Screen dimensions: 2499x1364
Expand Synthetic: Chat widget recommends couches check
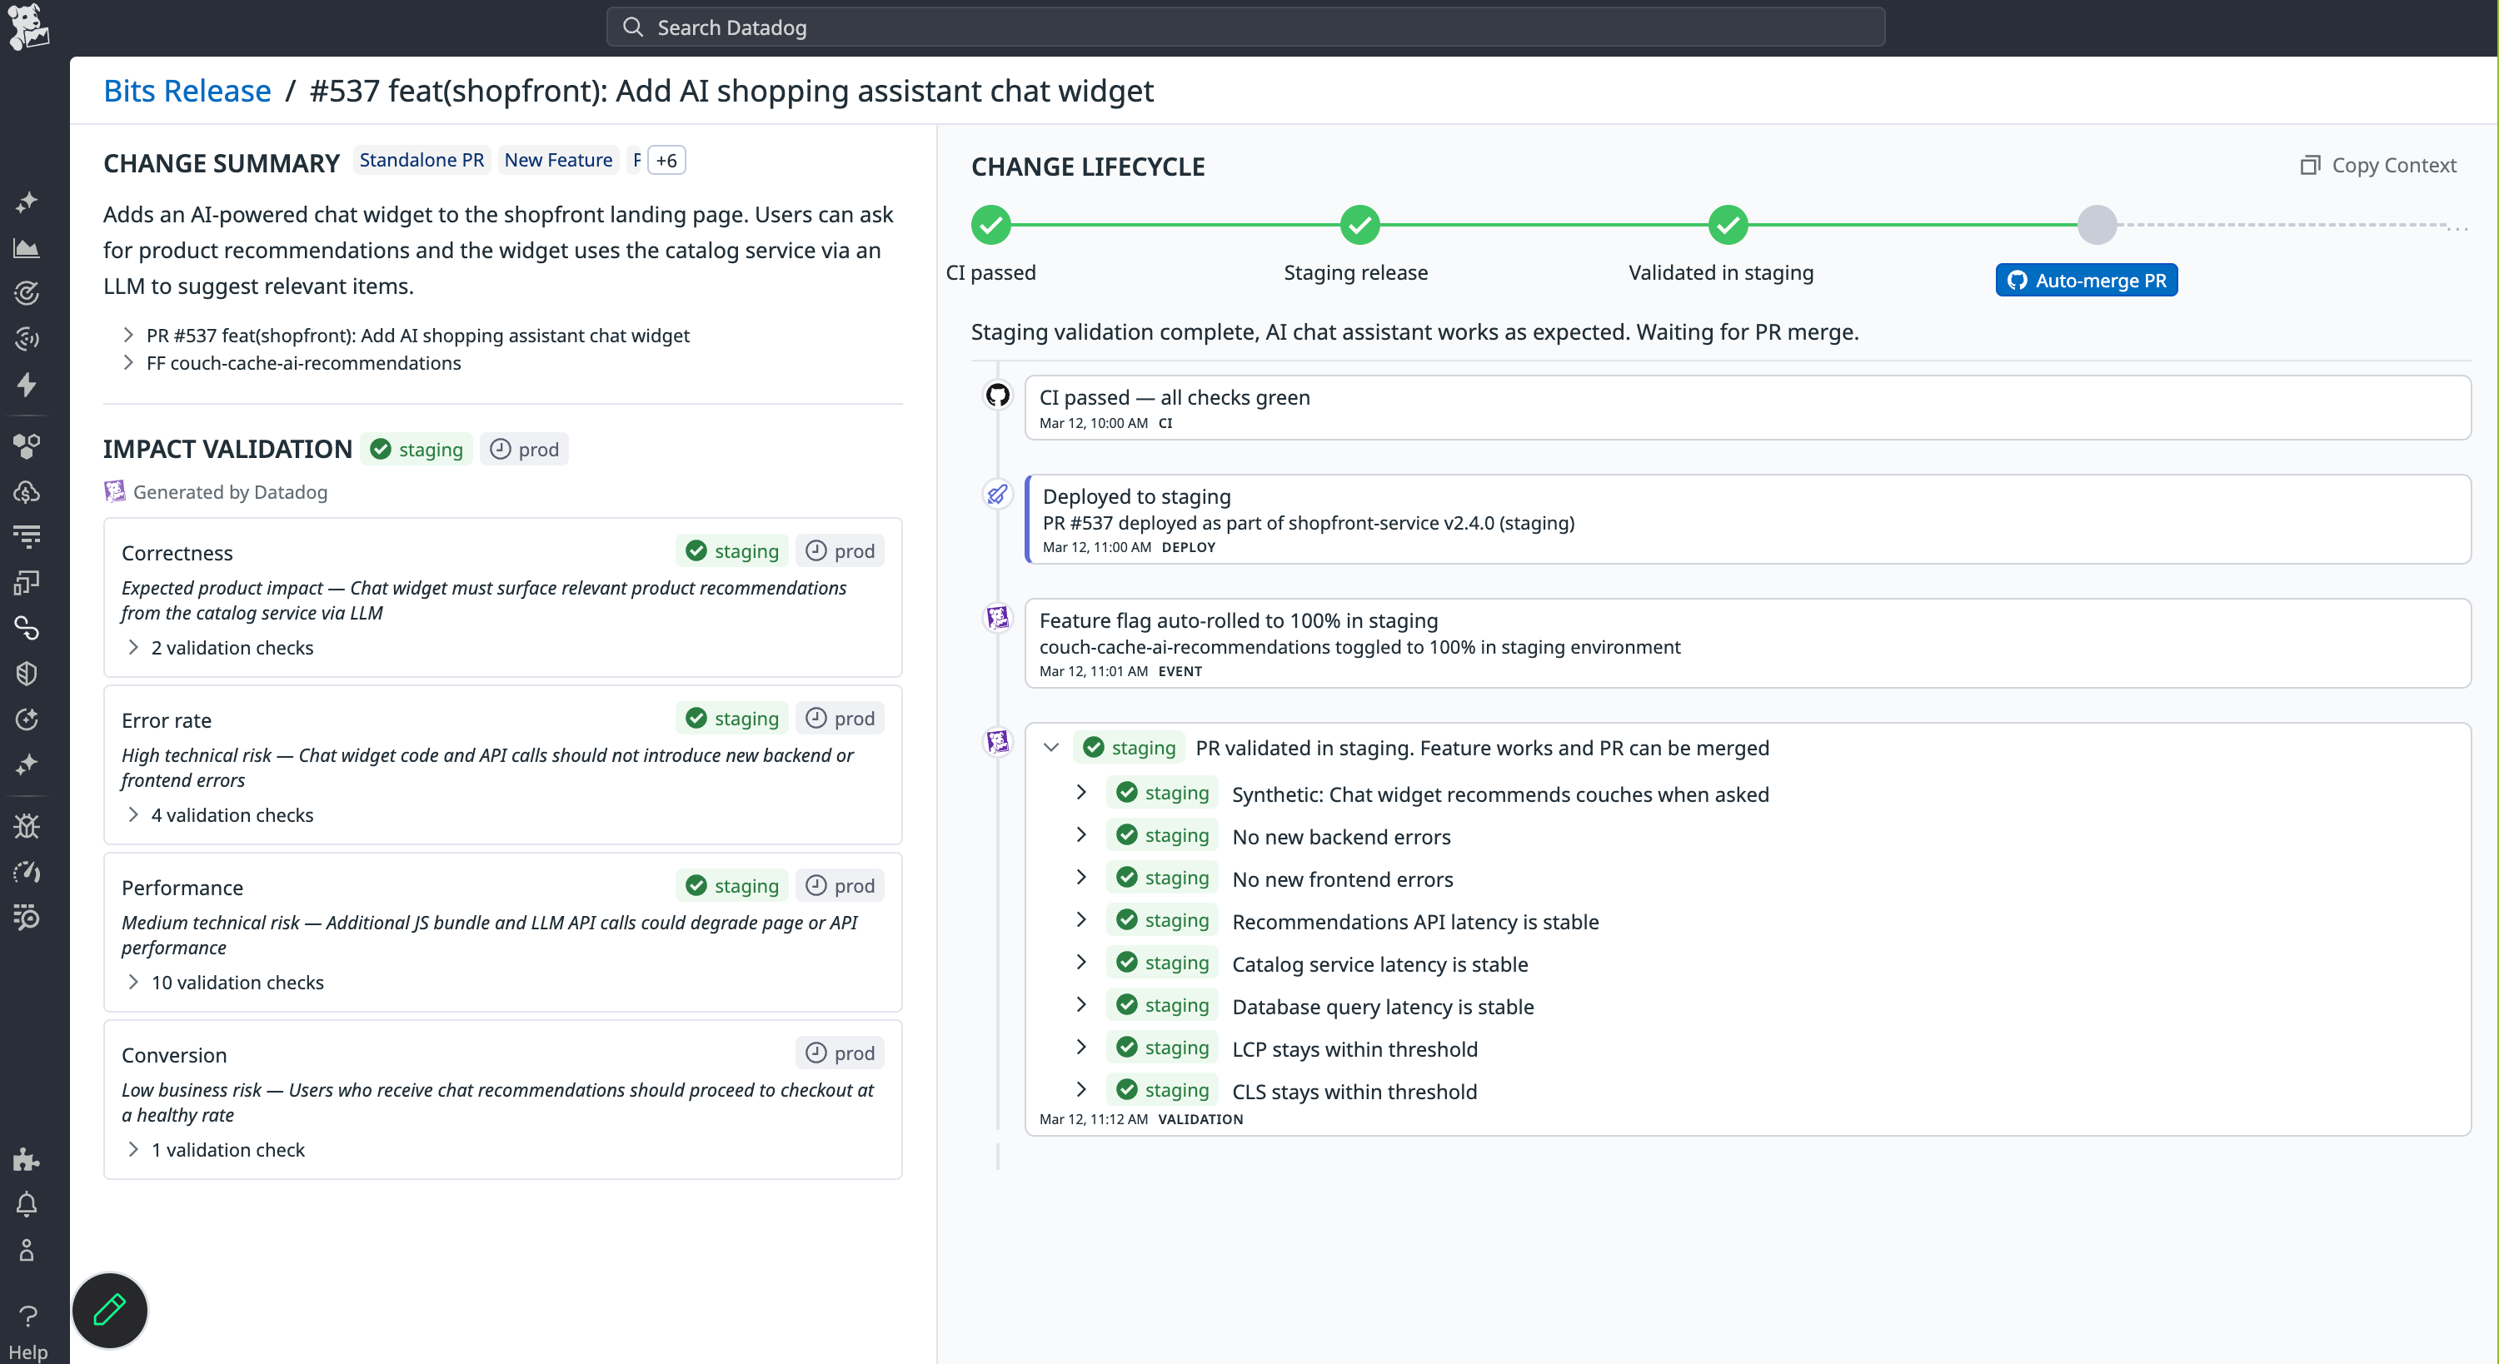(x=1082, y=793)
